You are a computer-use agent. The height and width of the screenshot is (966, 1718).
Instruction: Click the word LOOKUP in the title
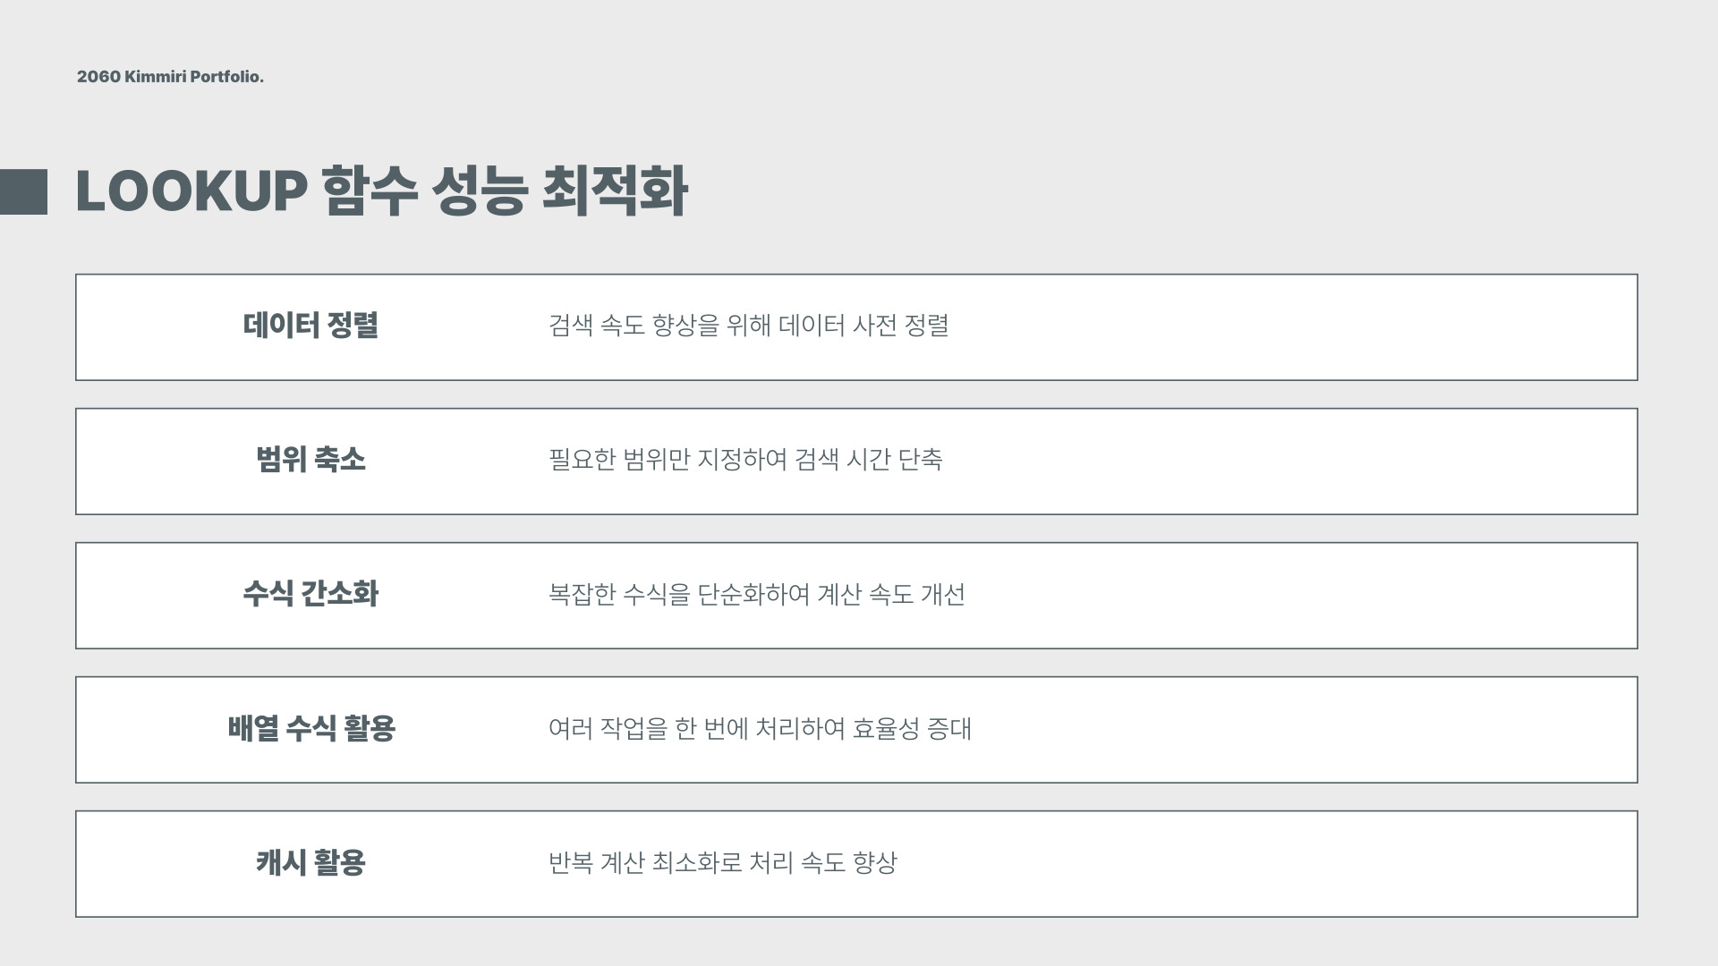tap(191, 191)
